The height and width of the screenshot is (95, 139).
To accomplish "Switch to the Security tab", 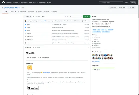I will point(46,12).
